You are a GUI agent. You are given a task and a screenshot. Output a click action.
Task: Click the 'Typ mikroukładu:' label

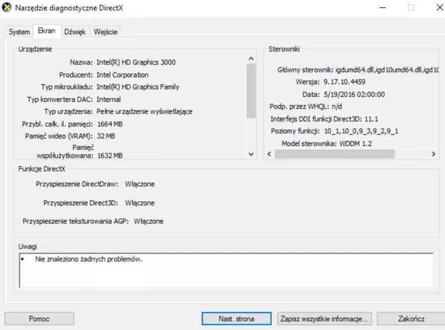[x=67, y=87]
